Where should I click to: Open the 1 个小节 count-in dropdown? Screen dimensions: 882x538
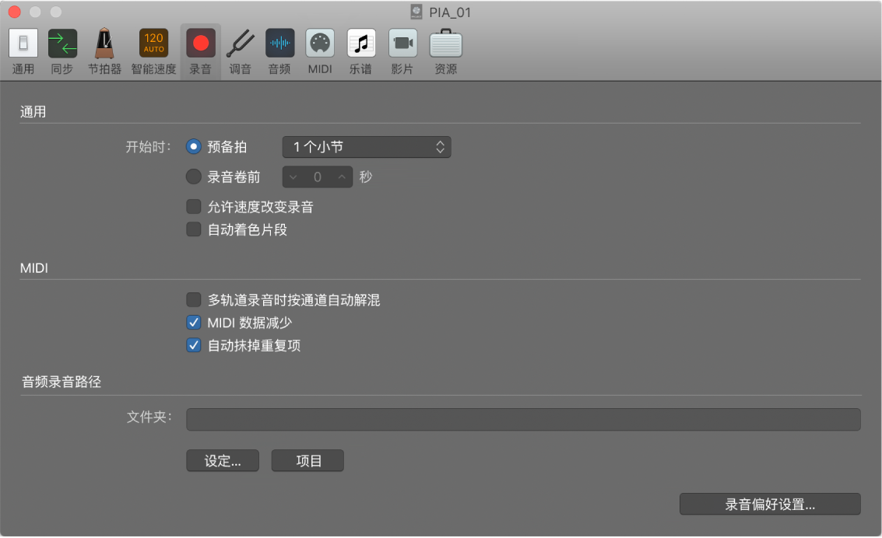click(366, 146)
